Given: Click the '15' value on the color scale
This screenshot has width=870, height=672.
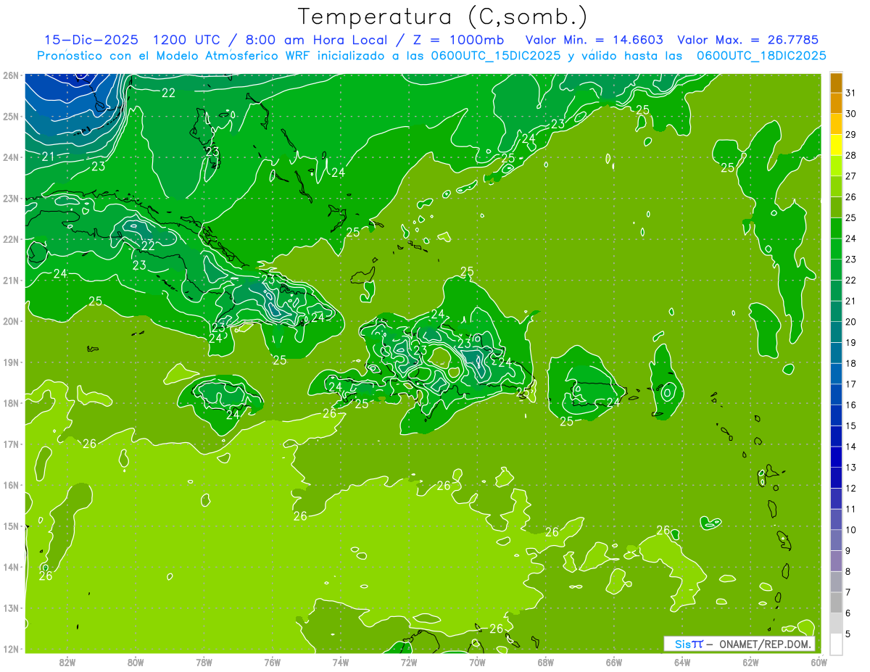Looking at the screenshot, I should (x=850, y=426).
